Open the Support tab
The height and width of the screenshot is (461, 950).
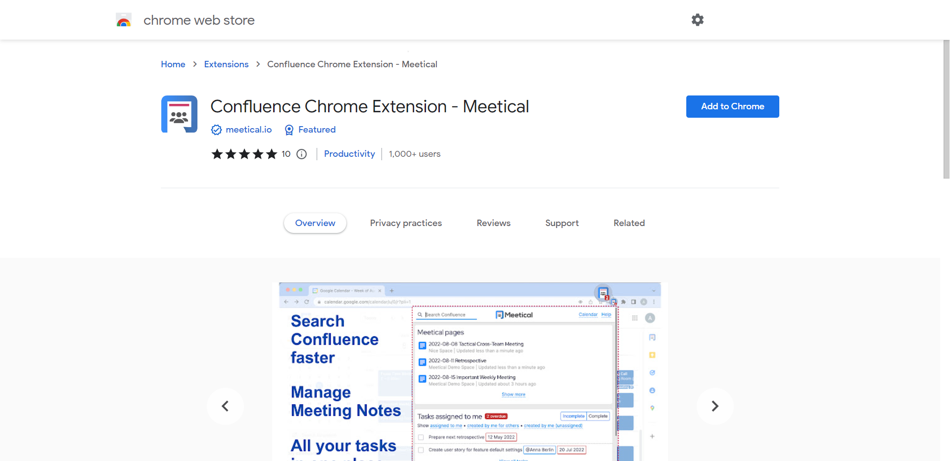pyautogui.click(x=562, y=223)
